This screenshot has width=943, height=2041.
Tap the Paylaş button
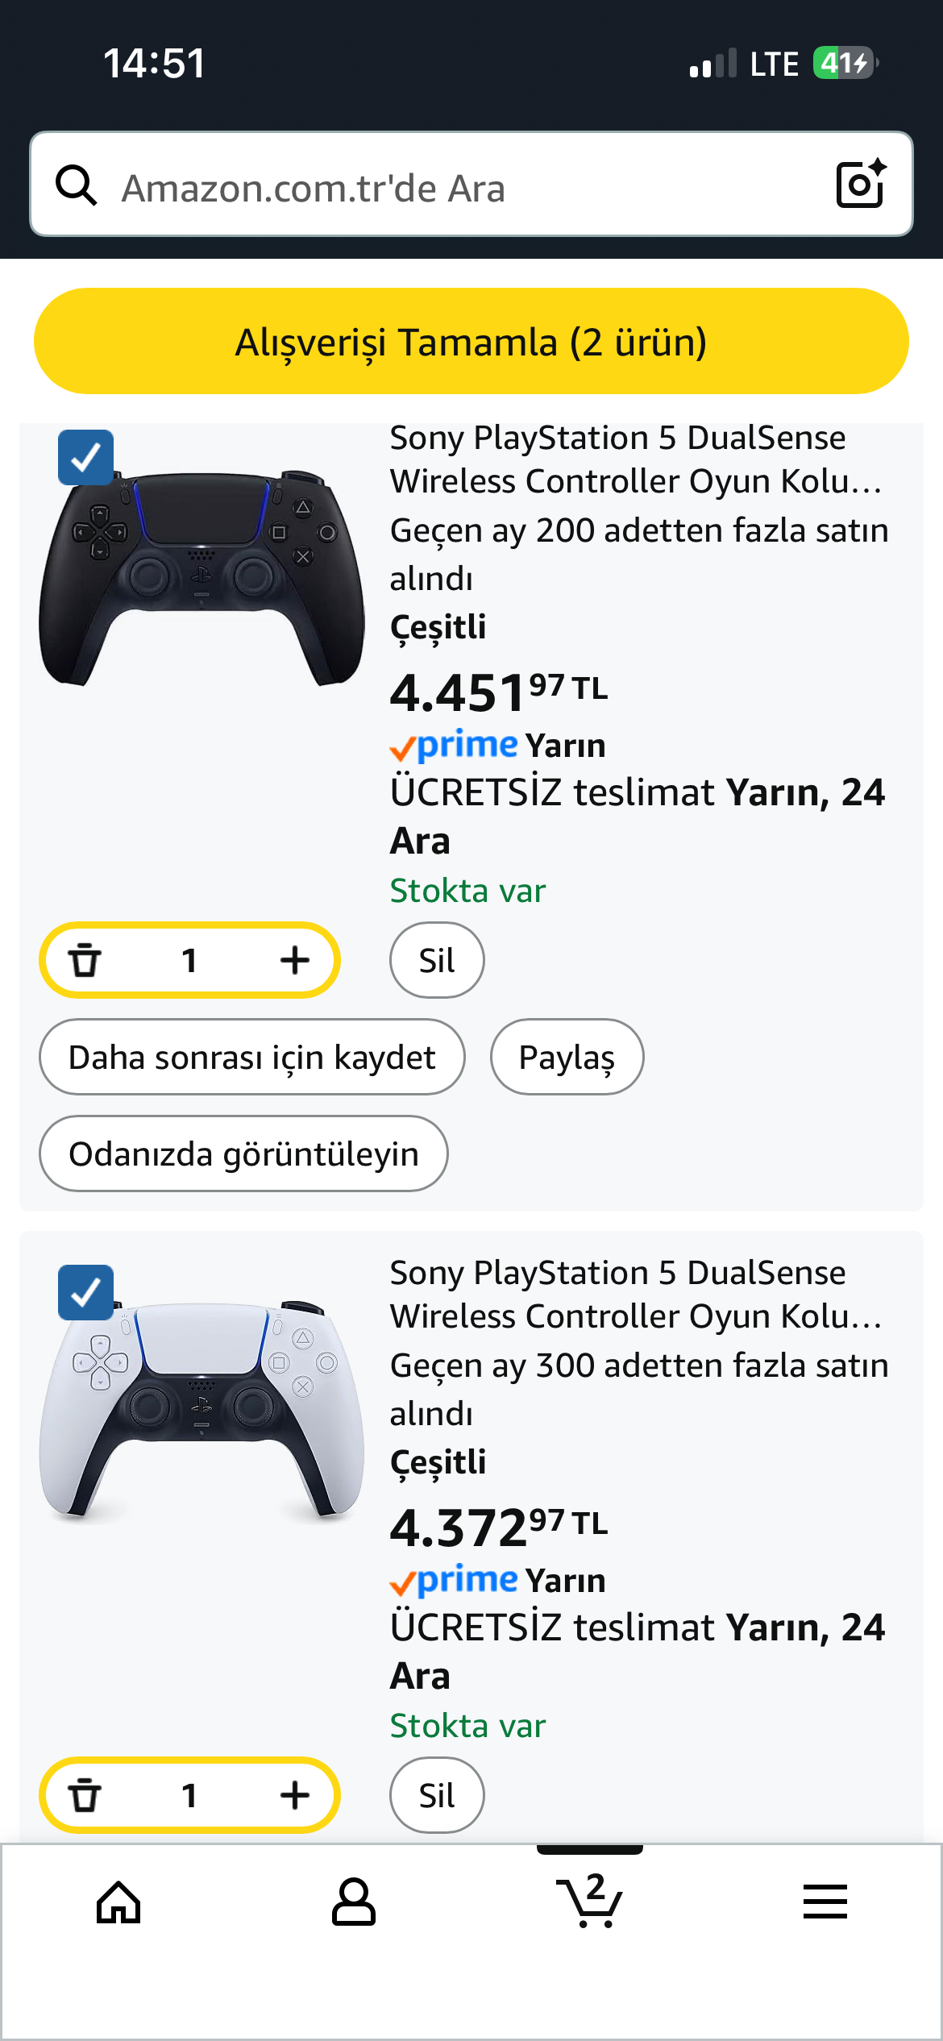pos(567,1058)
